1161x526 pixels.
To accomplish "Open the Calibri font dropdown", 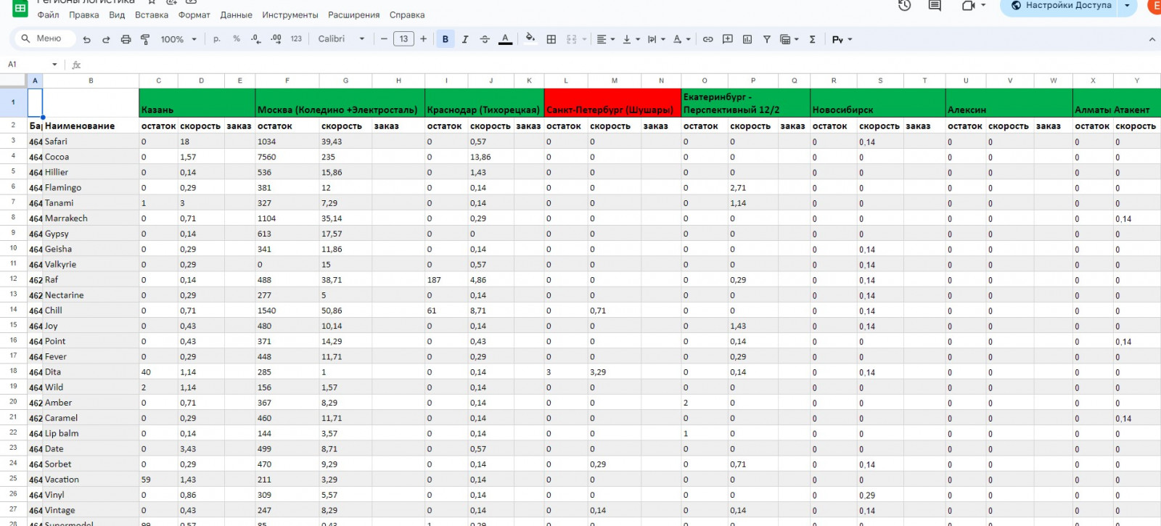I will click(x=341, y=39).
